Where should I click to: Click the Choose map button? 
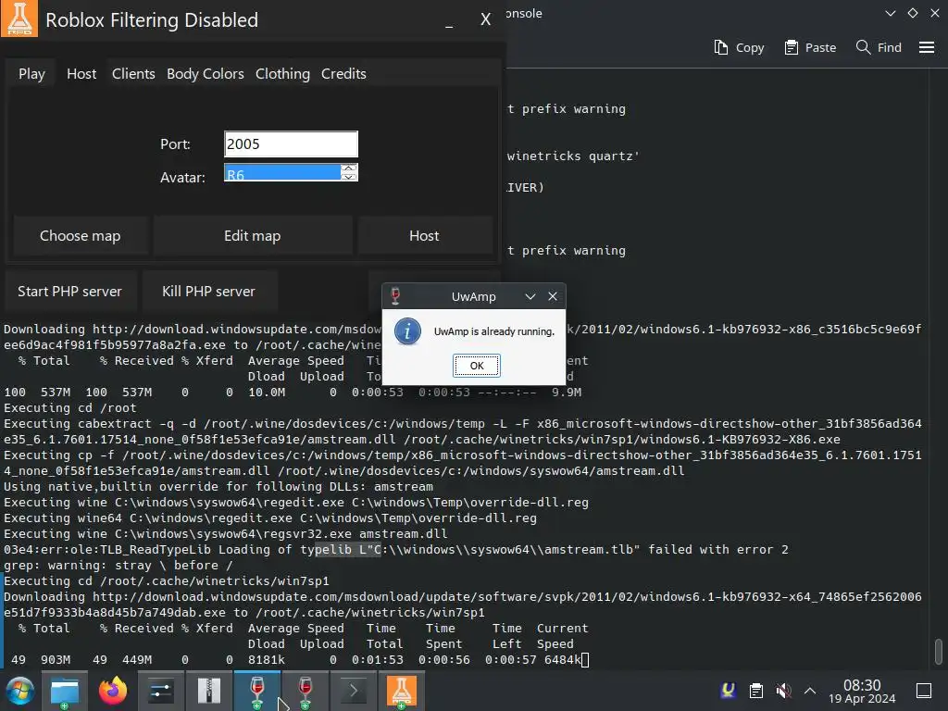tap(81, 236)
